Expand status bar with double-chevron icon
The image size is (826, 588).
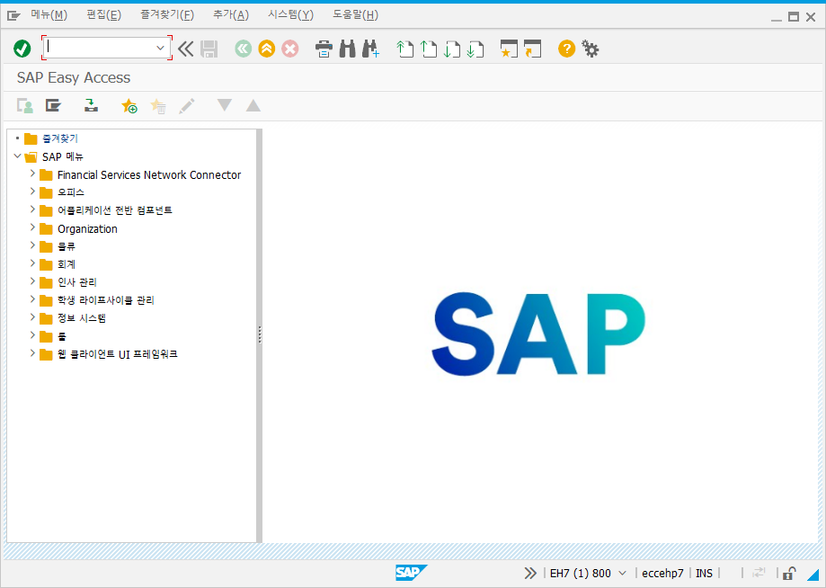click(x=530, y=574)
